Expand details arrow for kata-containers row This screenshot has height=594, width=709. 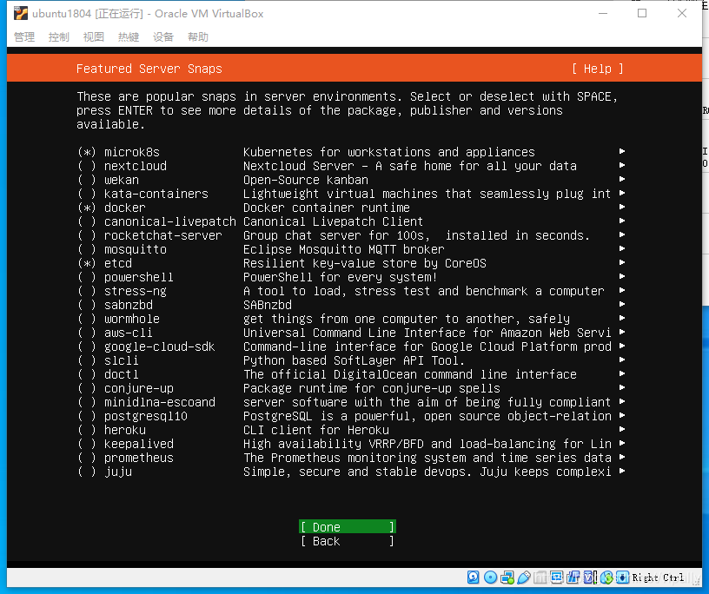click(x=622, y=193)
